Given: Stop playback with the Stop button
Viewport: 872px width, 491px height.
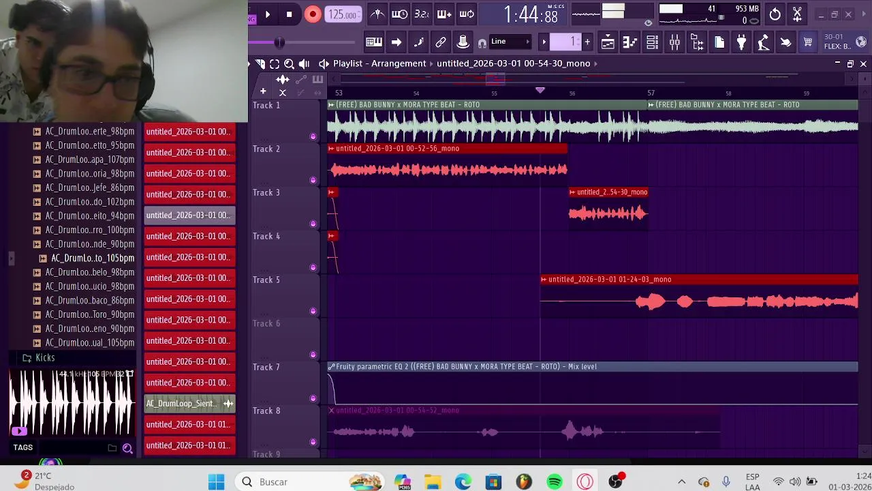Looking at the screenshot, I should (289, 14).
